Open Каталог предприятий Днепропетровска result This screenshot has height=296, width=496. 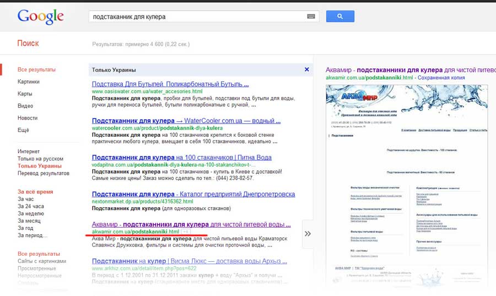(x=193, y=194)
